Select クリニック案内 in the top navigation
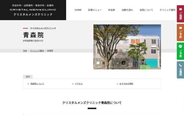The image size is (184, 115). [x=168, y=10]
